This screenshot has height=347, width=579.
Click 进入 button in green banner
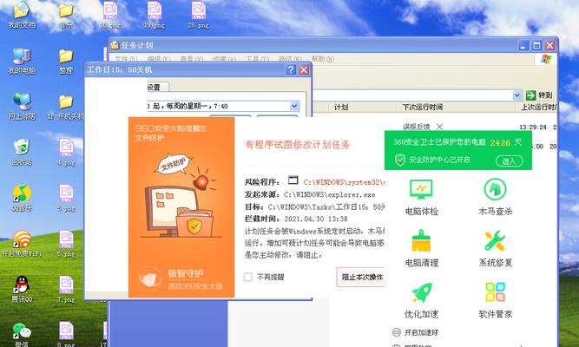[x=510, y=161]
